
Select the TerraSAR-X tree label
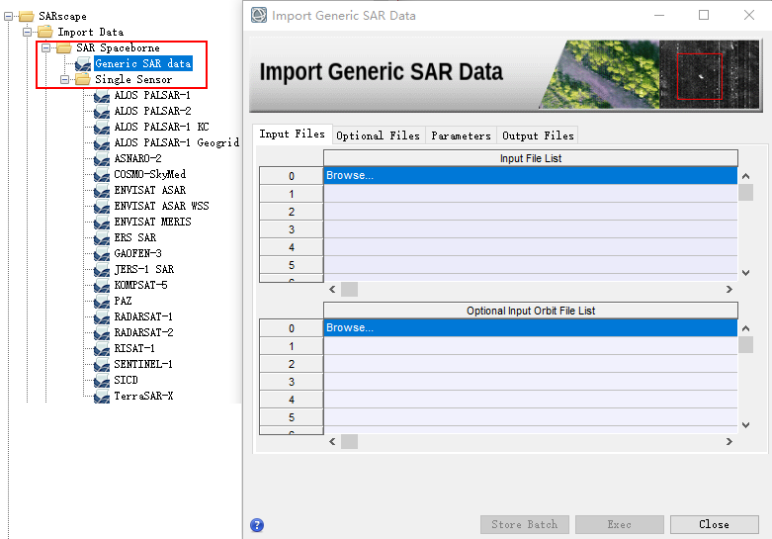pyautogui.click(x=143, y=396)
